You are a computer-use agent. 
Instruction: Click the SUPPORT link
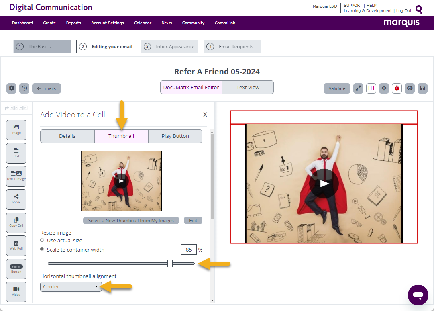click(353, 5)
